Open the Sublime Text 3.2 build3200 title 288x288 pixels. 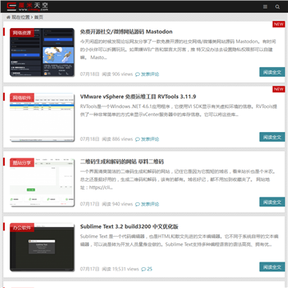click(x=130, y=226)
